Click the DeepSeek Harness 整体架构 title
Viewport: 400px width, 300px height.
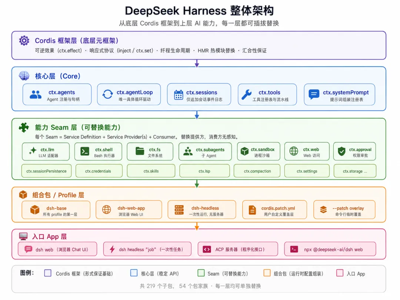pos(200,11)
